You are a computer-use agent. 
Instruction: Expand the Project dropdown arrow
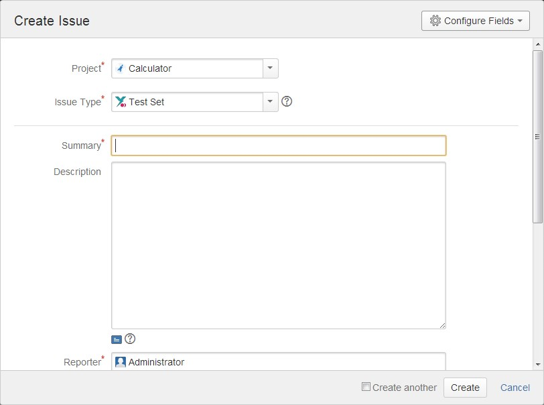click(270, 68)
